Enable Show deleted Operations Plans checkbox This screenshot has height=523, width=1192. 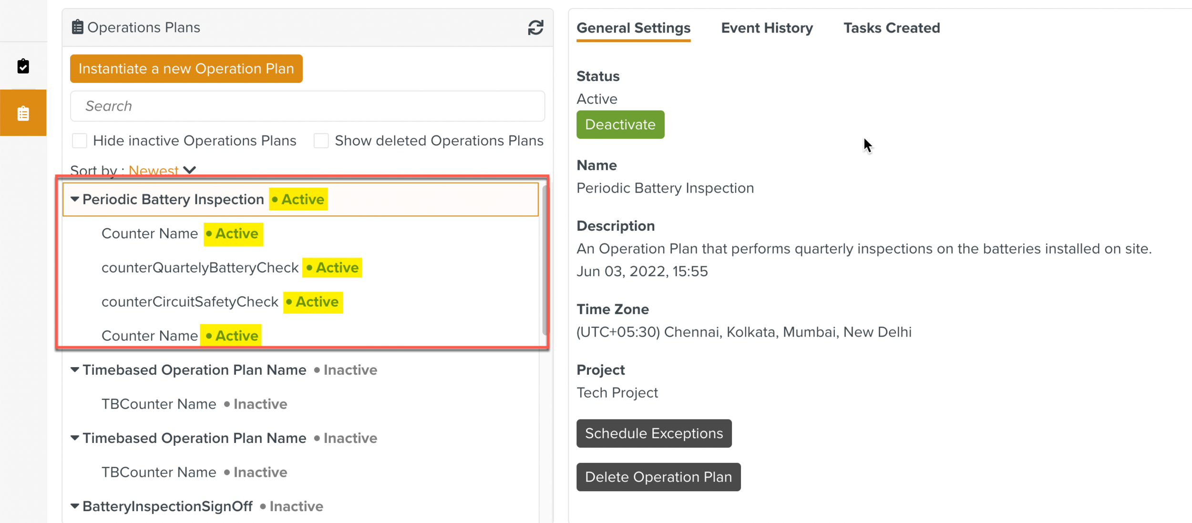click(321, 141)
